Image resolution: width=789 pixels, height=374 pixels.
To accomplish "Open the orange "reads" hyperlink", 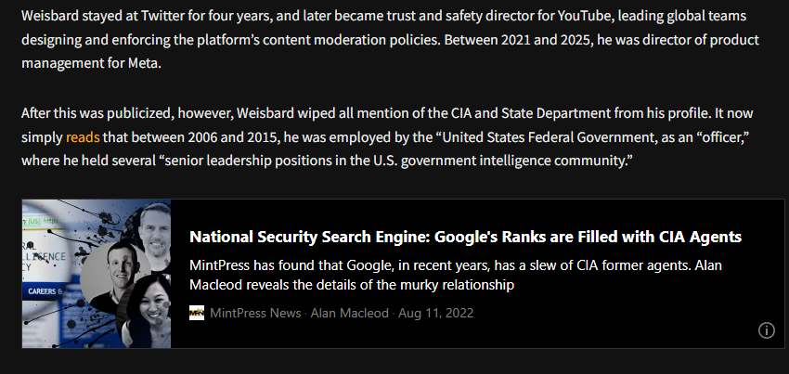I will (x=82, y=137).
